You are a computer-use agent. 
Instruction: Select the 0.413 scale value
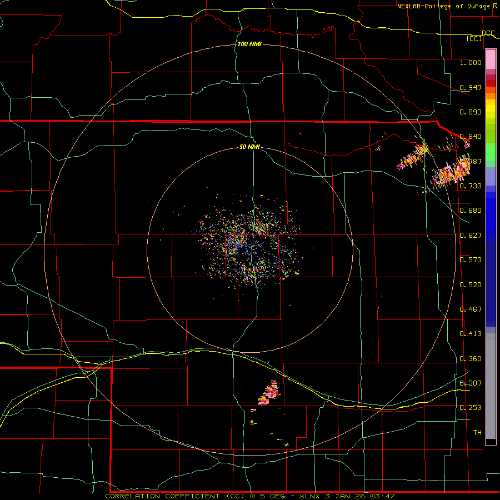click(471, 333)
